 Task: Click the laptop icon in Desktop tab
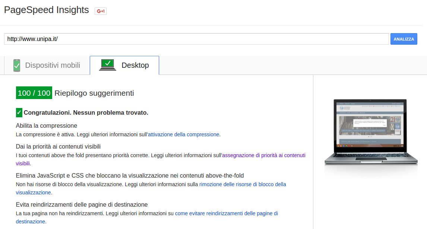pos(108,65)
